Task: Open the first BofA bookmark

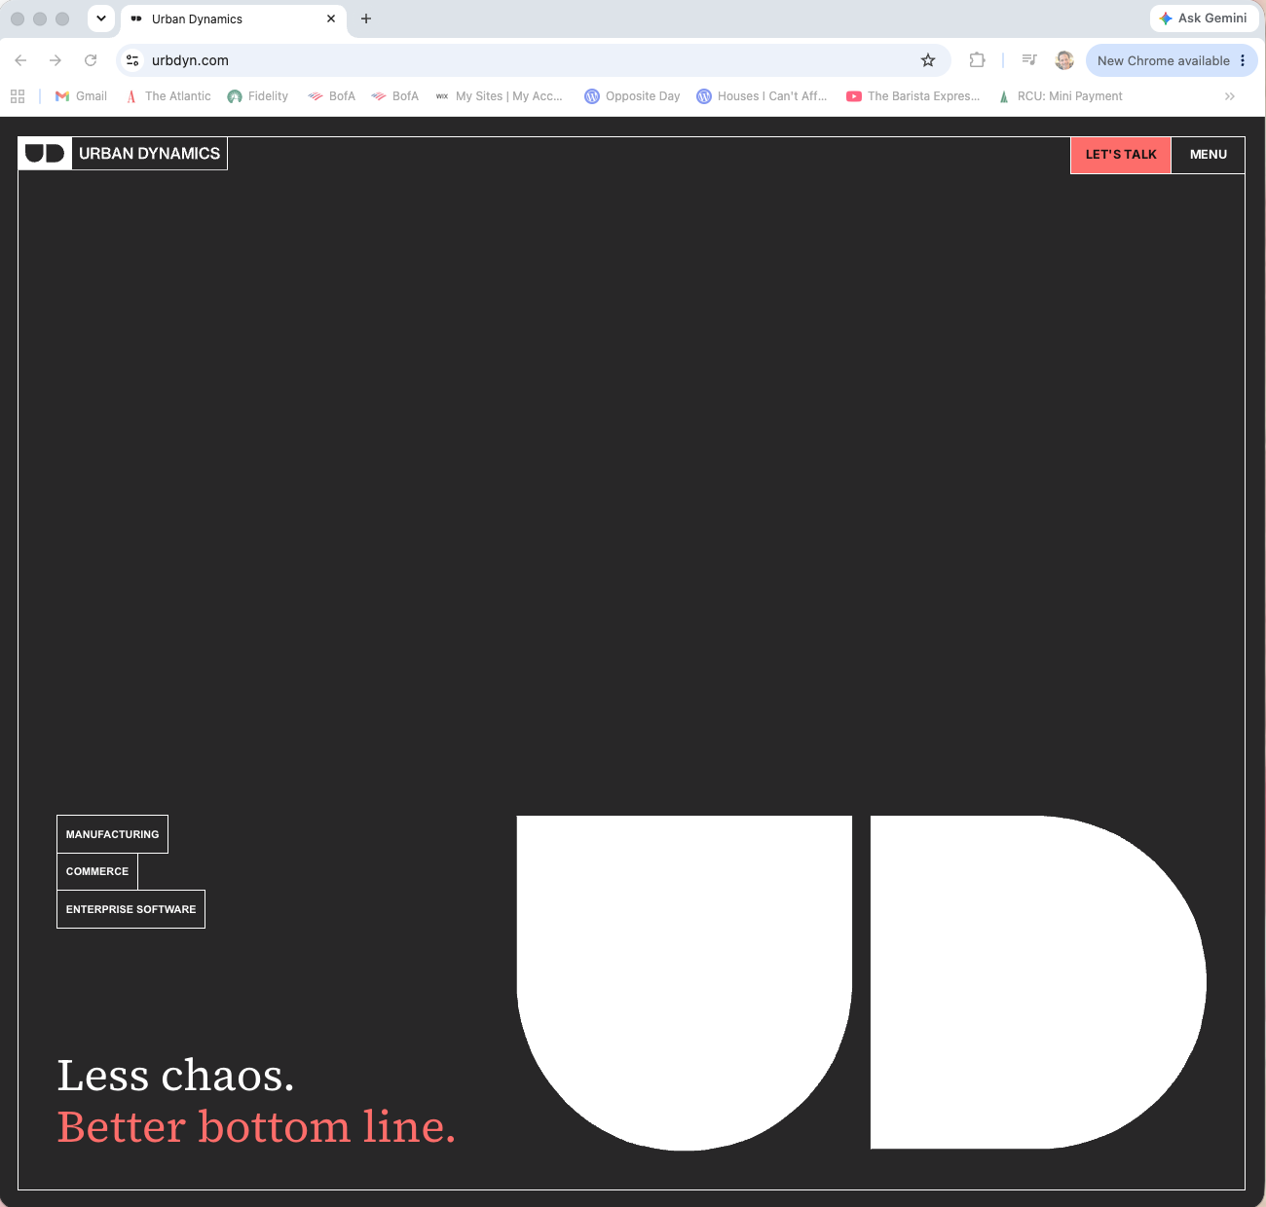Action: 332,96
